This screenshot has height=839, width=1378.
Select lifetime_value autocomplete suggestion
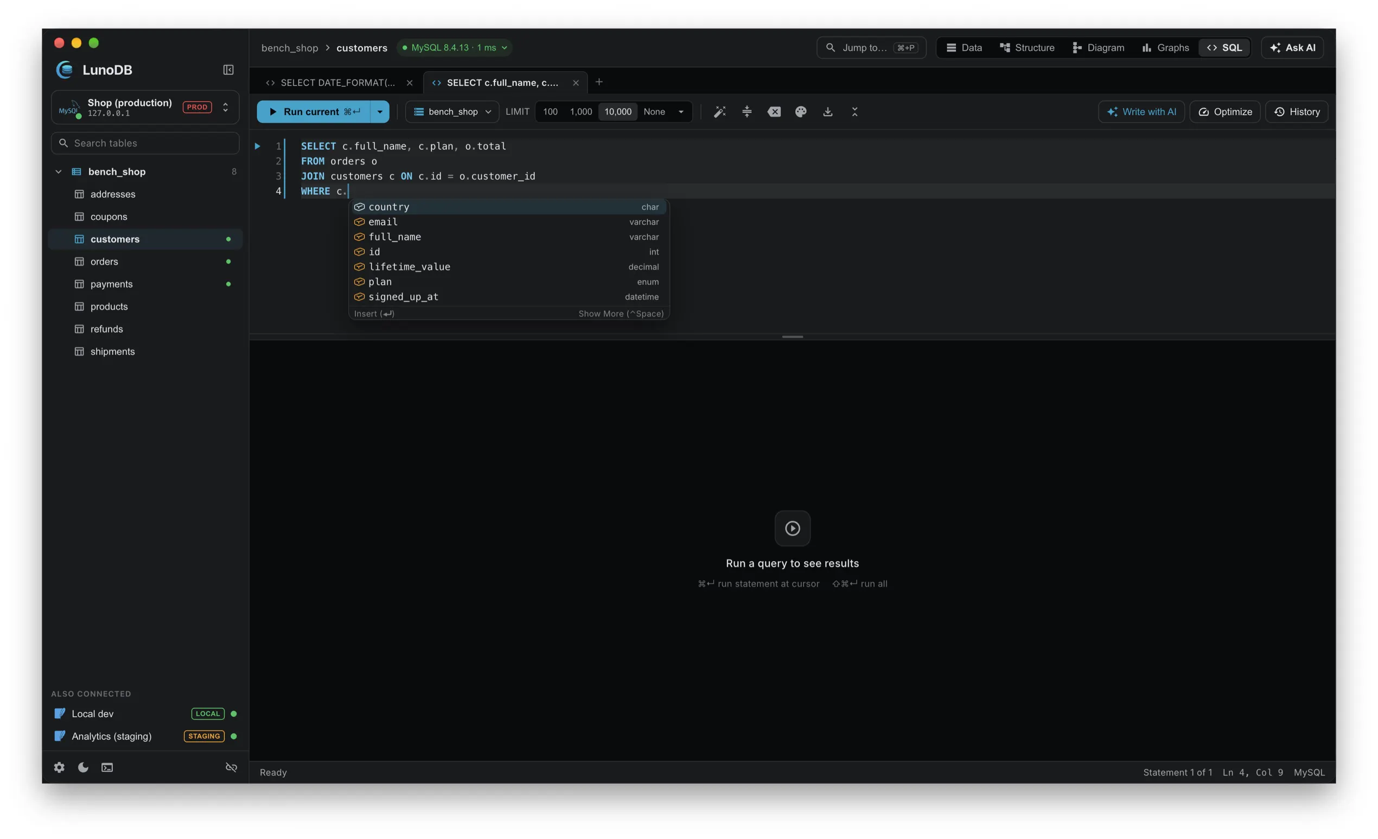[508, 267]
